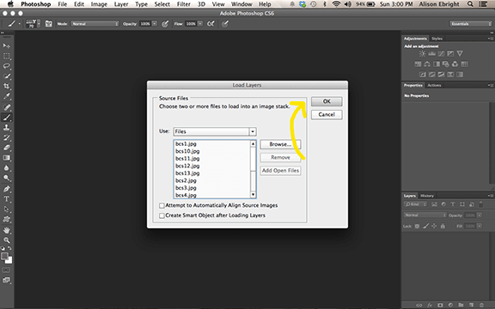Select the Rectangular Marquee tool
The height and width of the screenshot is (309, 495).
coord(6,56)
